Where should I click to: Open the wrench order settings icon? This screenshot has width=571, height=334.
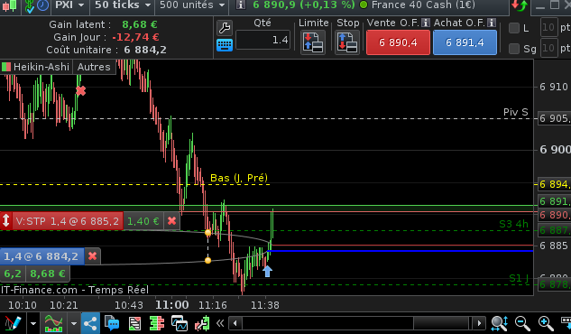click(x=225, y=28)
